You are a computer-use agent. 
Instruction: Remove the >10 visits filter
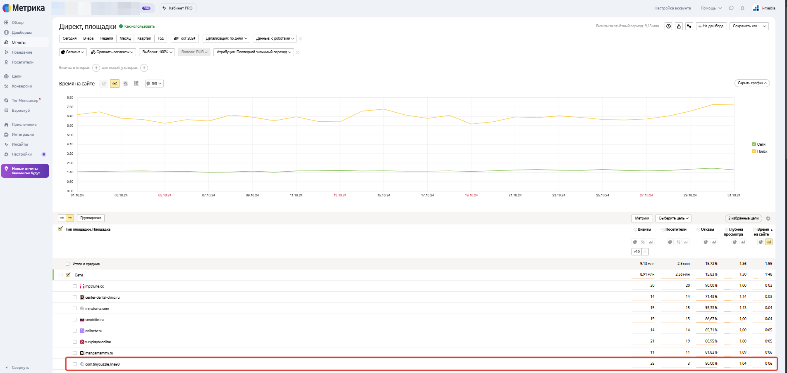(x=645, y=252)
